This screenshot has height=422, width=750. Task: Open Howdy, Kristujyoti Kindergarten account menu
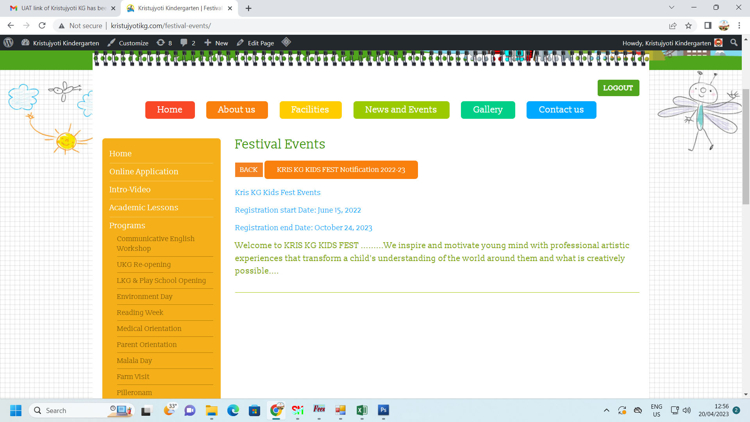point(672,43)
